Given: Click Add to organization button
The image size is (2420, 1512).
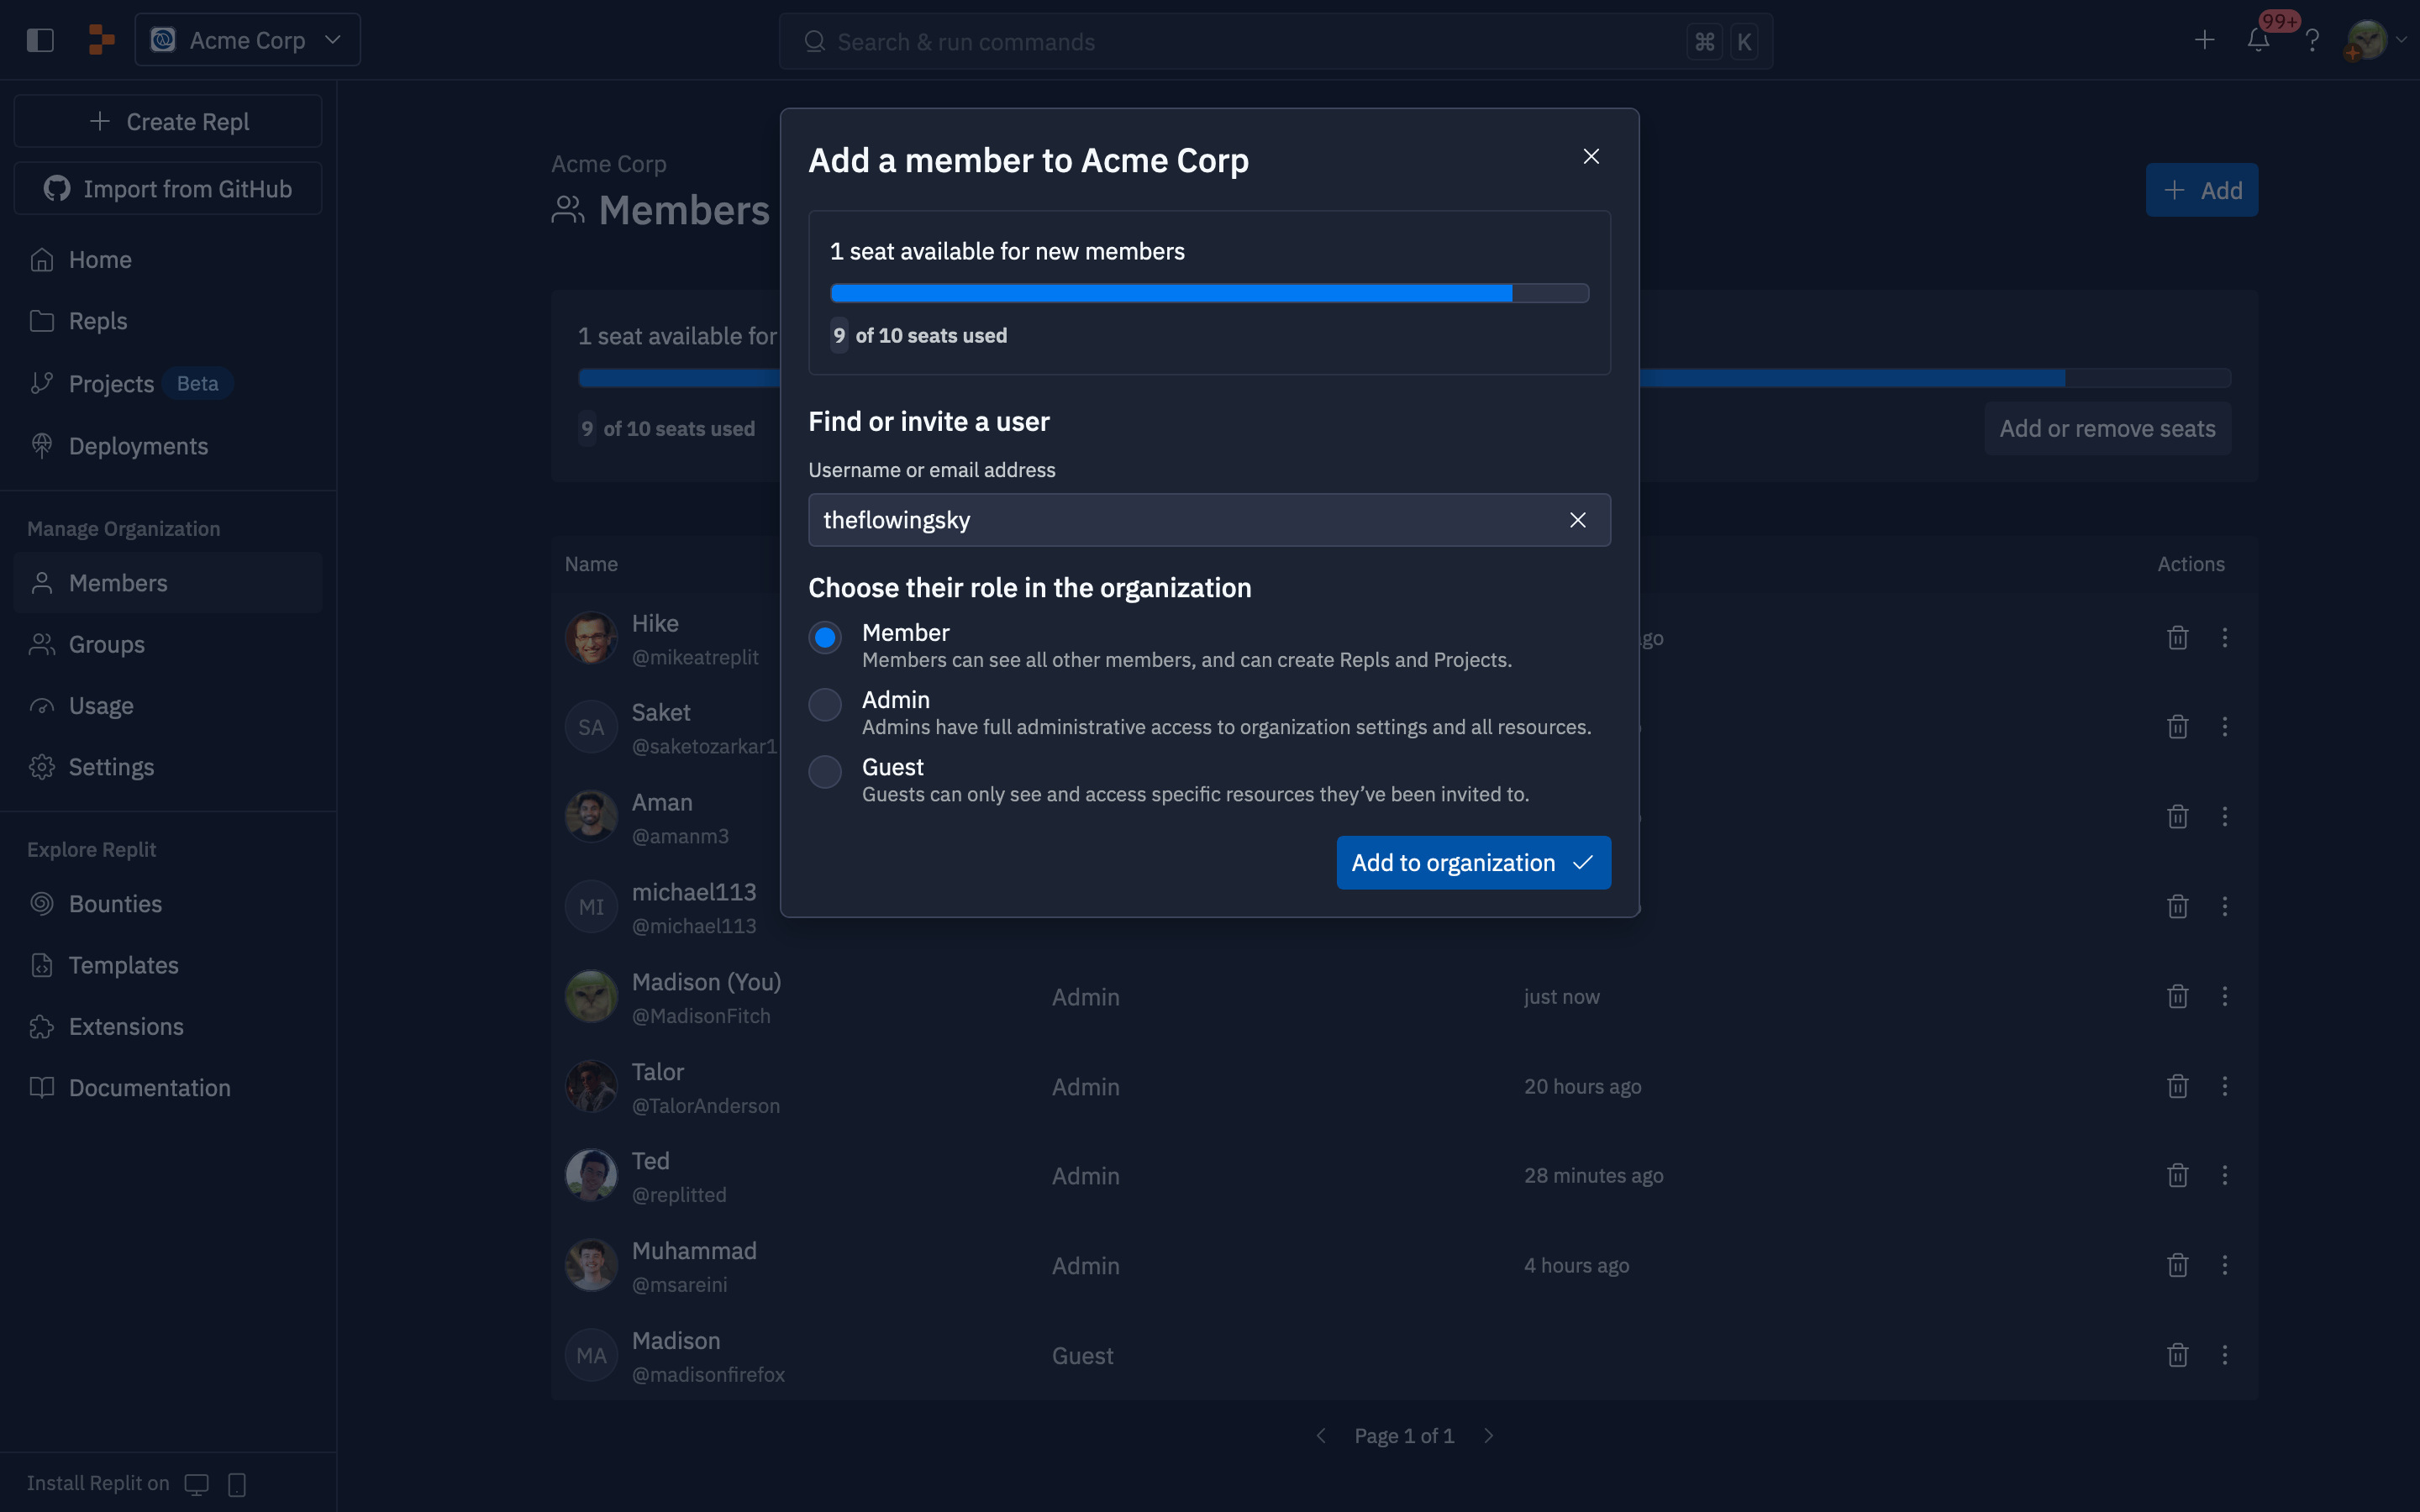Looking at the screenshot, I should (x=1473, y=862).
